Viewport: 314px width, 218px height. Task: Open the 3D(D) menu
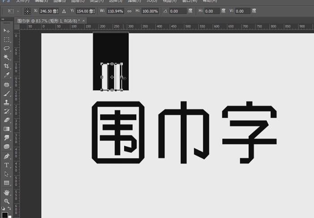tap(152, 1)
